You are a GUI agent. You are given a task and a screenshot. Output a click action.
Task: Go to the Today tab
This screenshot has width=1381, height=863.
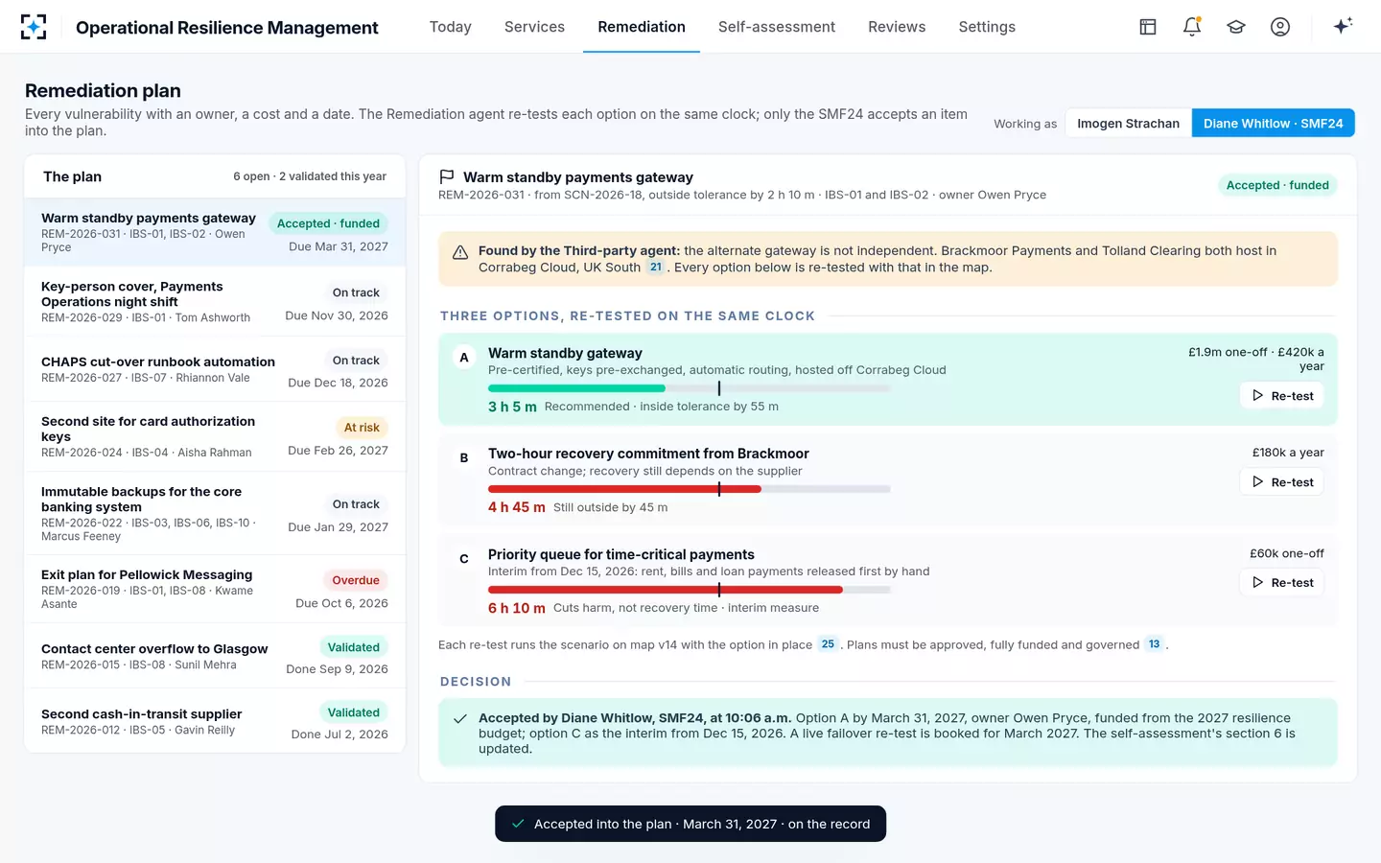[x=450, y=27]
